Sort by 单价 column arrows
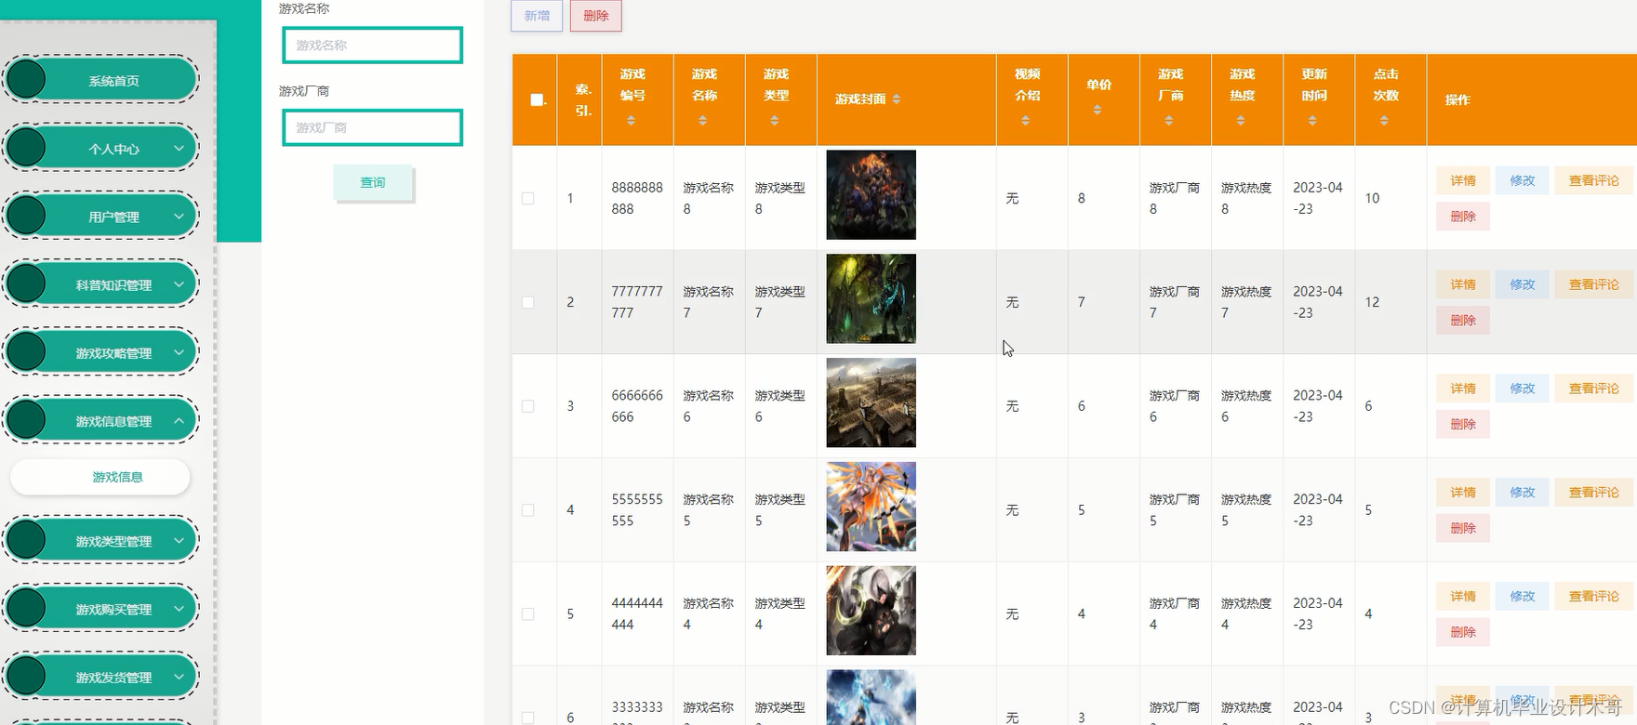Viewport: 1637px width, 725px height. click(x=1098, y=110)
